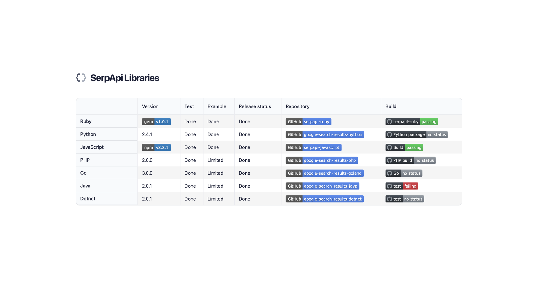Click the braces logo beside SerpApi Libraries
Viewport: 542px width, 305px height.
81,78
